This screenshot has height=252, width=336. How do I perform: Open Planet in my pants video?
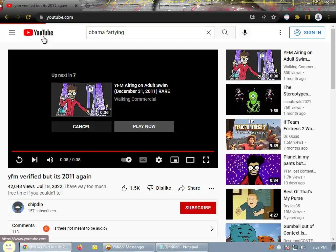[253, 169]
